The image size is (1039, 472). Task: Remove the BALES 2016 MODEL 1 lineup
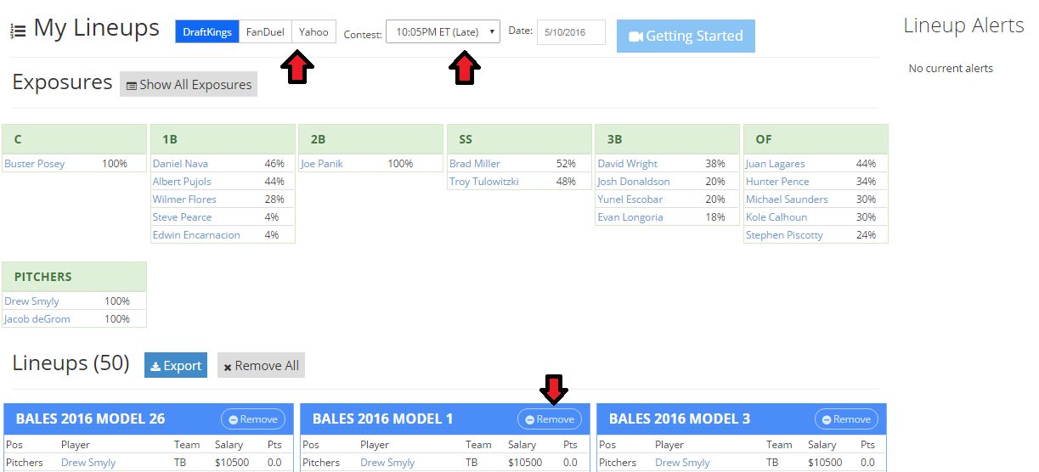pos(550,419)
